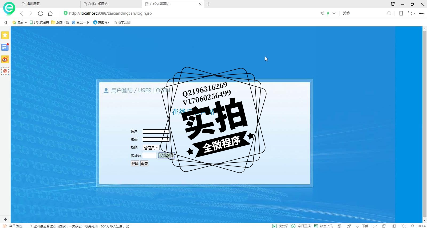
Task: Reload the current page
Action: pos(41,13)
